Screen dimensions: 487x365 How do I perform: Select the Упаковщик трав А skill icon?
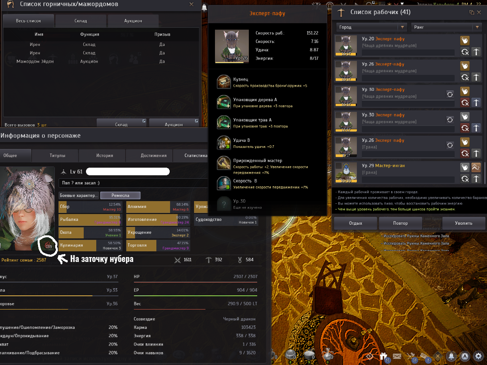(x=224, y=122)
